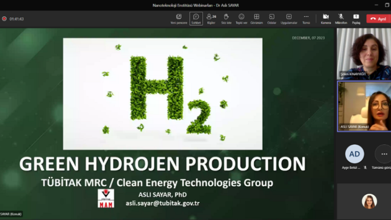This screenshot has width=391, height=220.
Task: Click the TÜBİTAK MAM logo on slide
Action: [x=106, y=198]
